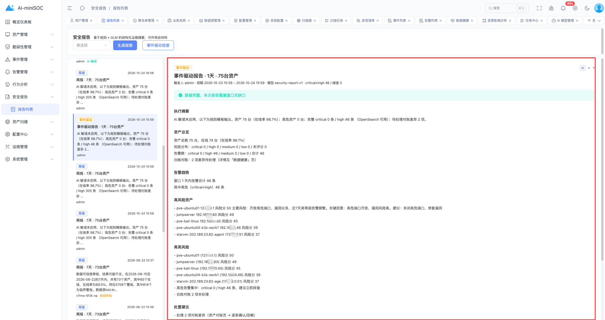Expand the 告警管理 sidebar menu

point(30,72)
